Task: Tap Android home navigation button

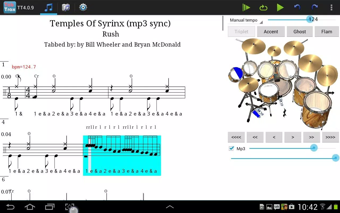Action: click(x=30, y=207)
